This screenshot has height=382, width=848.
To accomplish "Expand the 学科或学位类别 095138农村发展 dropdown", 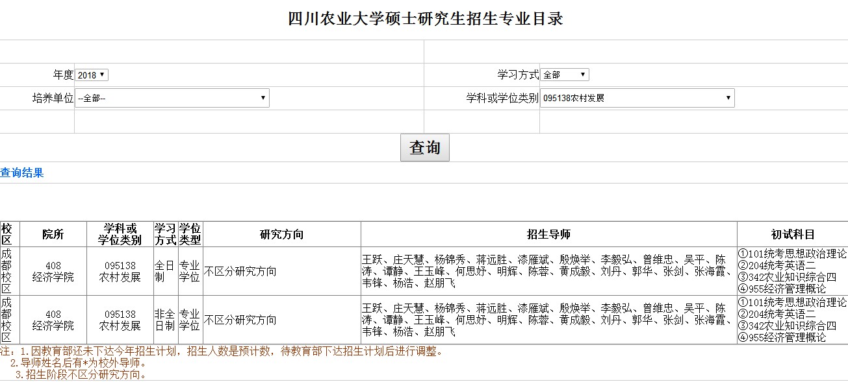I will tap(637, 98).
